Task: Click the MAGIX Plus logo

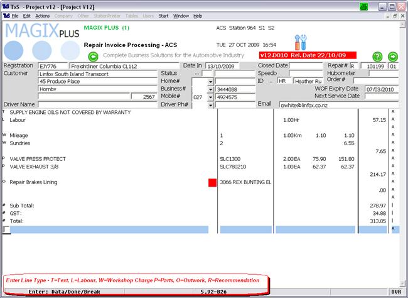Action: (41, 41)
